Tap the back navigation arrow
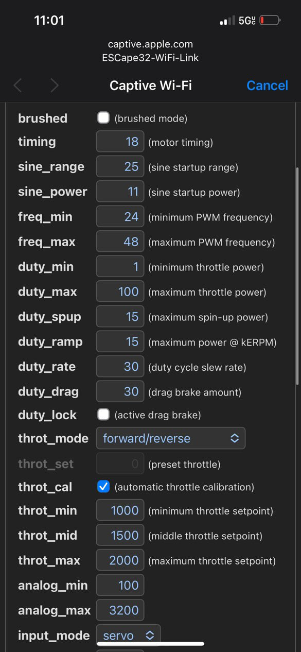Image resolution: width=301 pixels, height=652 pixels. tap(17, 85)
